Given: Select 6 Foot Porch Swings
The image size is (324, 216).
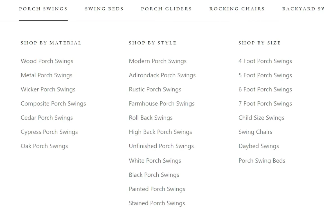Looking at the screenshot, I should tap(265, 89).
